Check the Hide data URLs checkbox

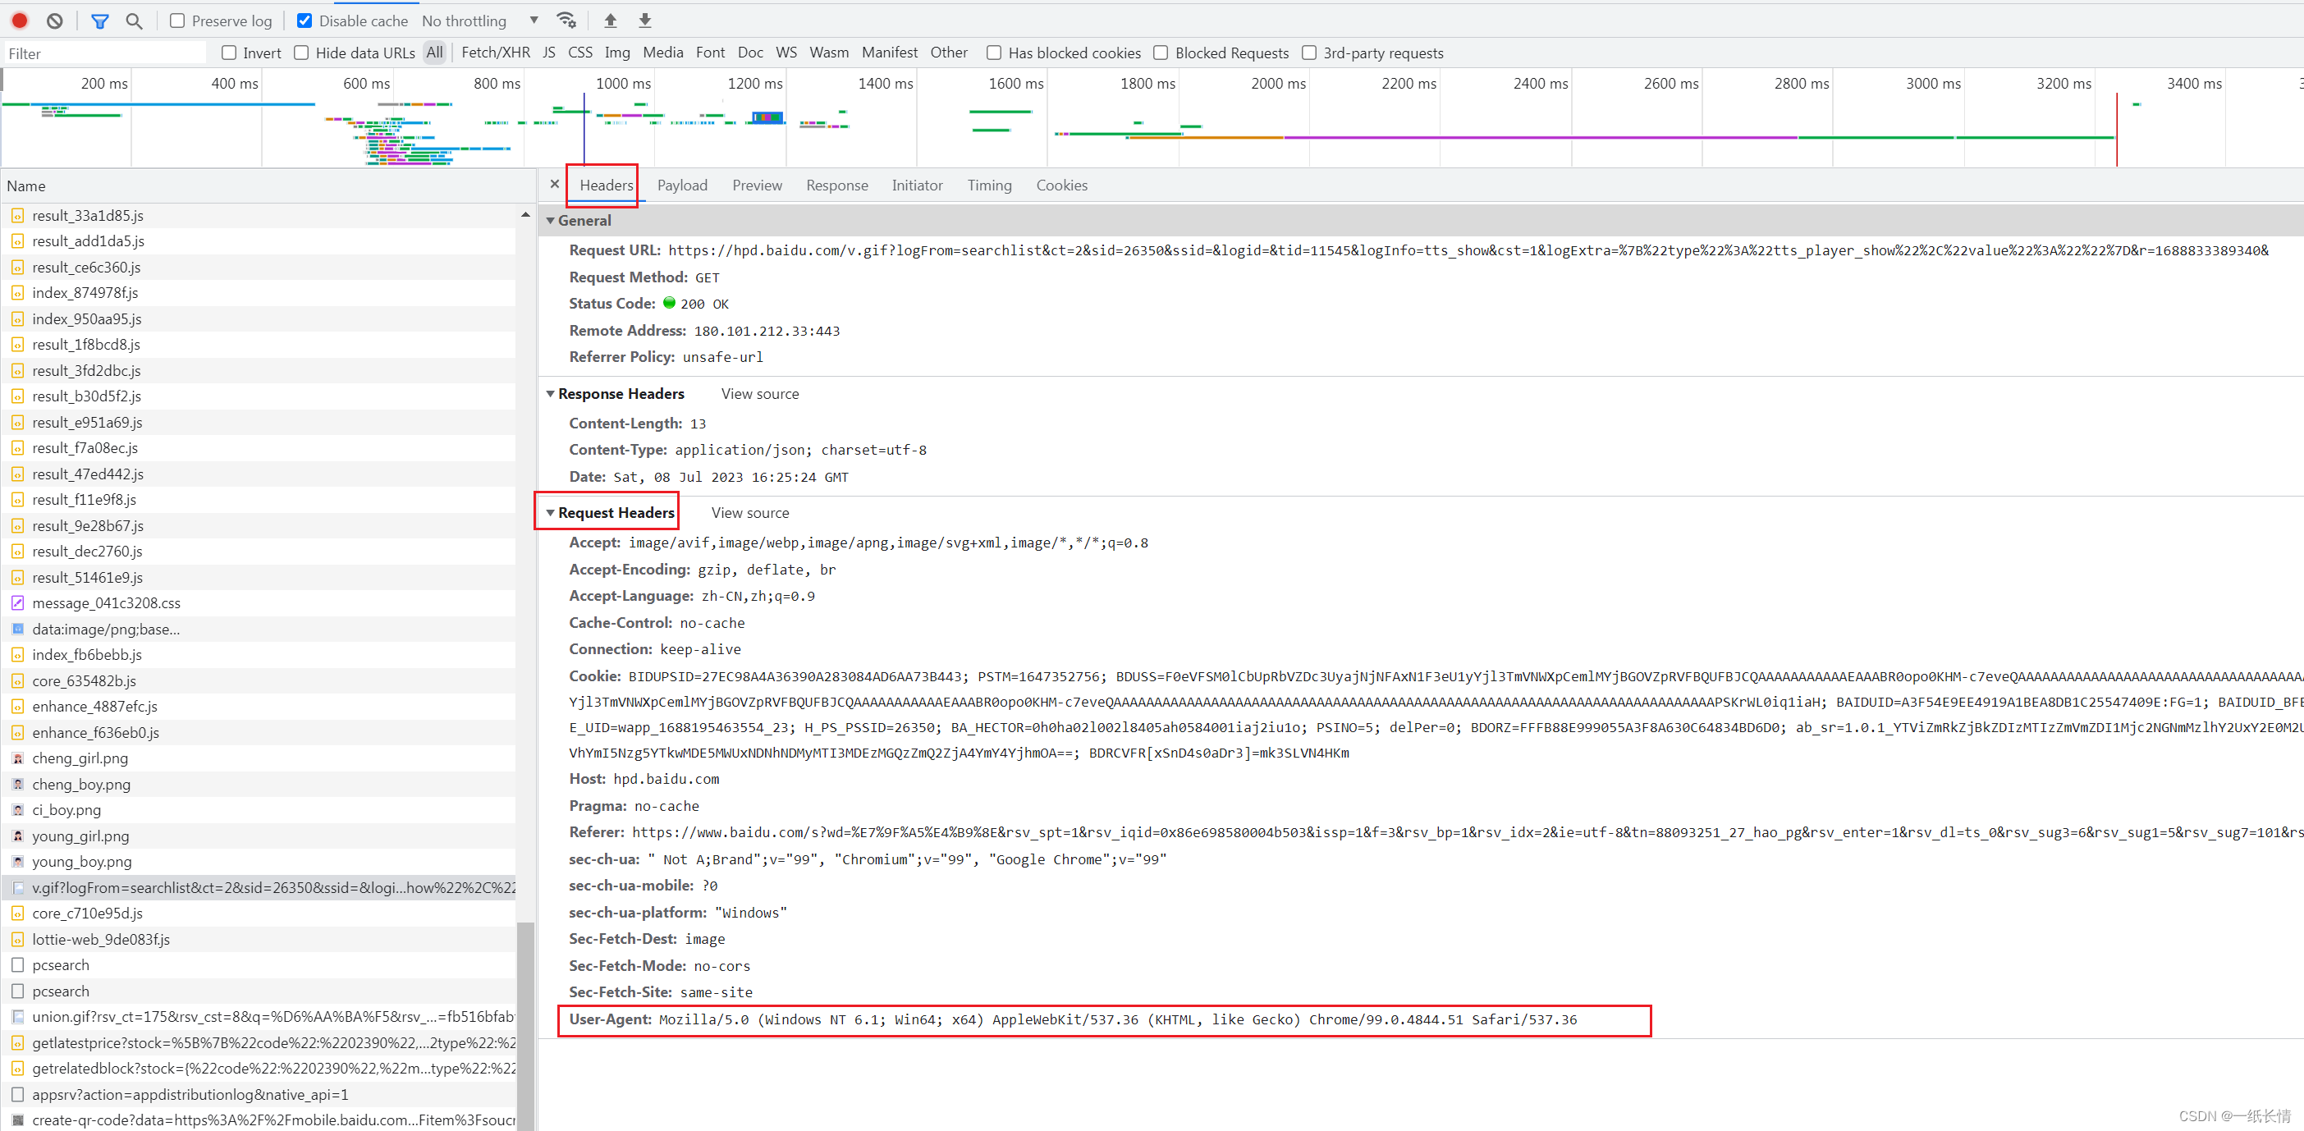click(302, 53)
